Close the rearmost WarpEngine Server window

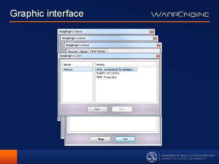[x=151, y=32]
